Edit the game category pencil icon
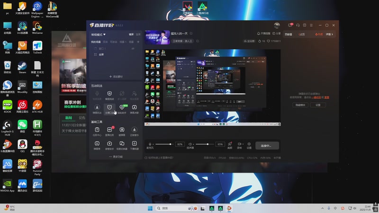This screenshot has height=213, width=379. click(198, 41)
